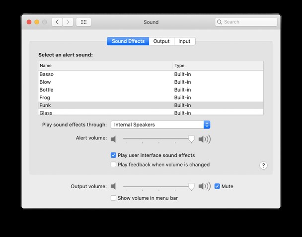Click the output volume low speaker icon
Image resolution: width=302 pixels, height=237 pixels.
(113, 186)
